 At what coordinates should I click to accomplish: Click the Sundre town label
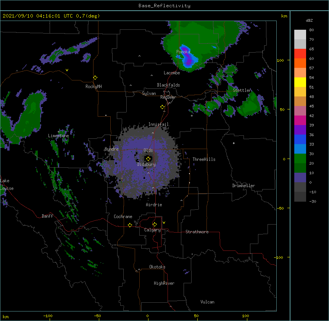click(x=111, y=149)
